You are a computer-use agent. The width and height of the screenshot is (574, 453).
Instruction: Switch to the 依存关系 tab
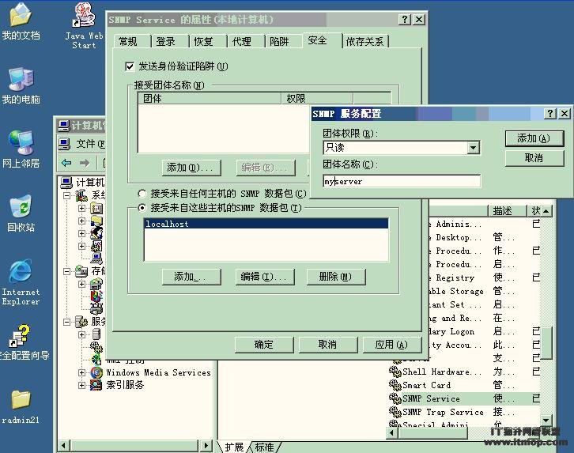pyautogui.click(x=364, y=41)
